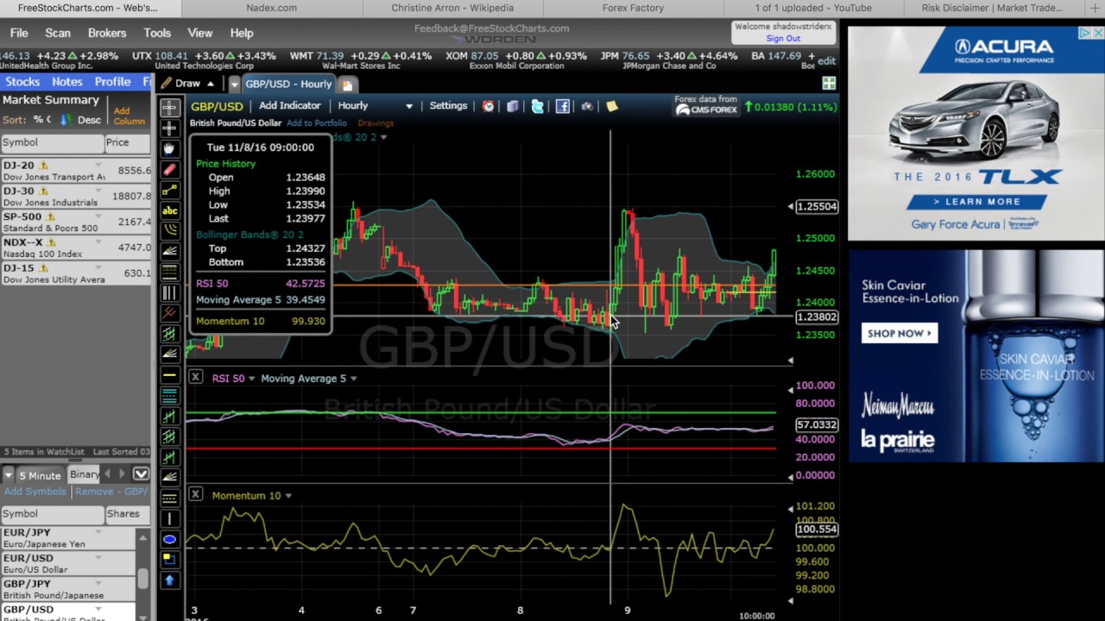This screenshot has width=1105, height=621.
Task: Select the abc text annotation tool
Action: coord(169,210)
